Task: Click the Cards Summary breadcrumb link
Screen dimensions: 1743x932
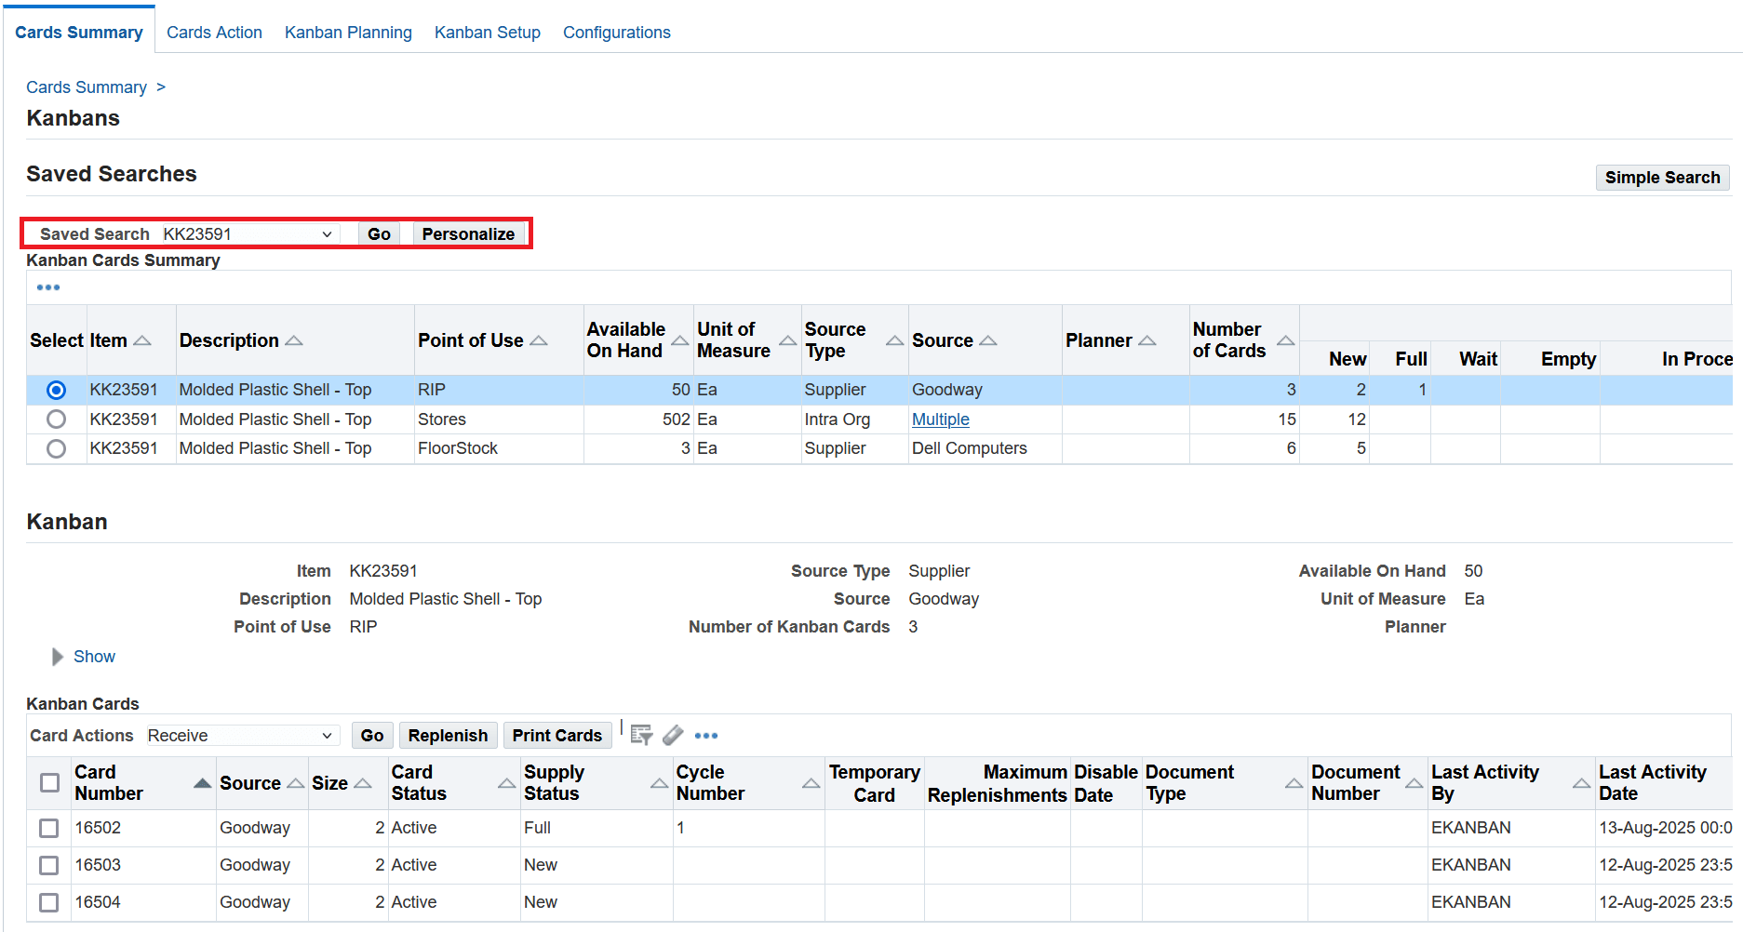Action: pyautogui.click(x=87, y=87)
